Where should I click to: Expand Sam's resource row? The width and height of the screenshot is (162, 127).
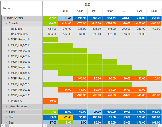point(7,117)
